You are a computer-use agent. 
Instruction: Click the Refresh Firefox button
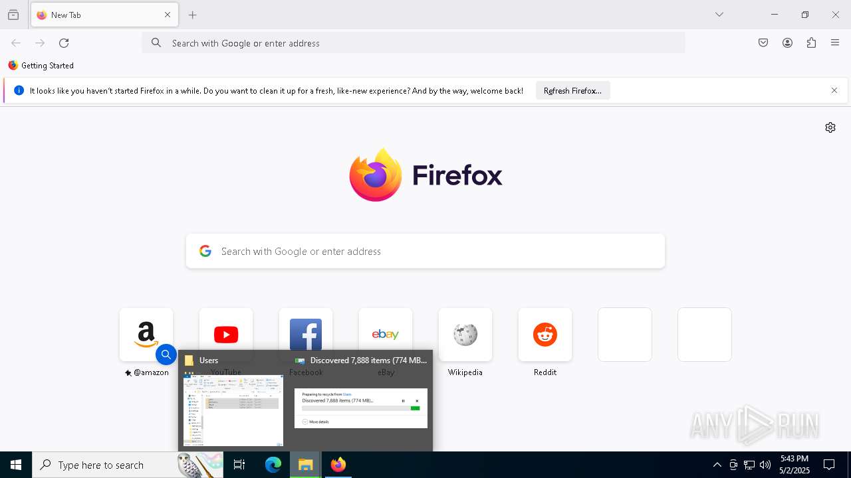tap(572, 91)
